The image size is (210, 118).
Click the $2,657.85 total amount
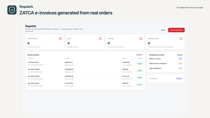126,62
